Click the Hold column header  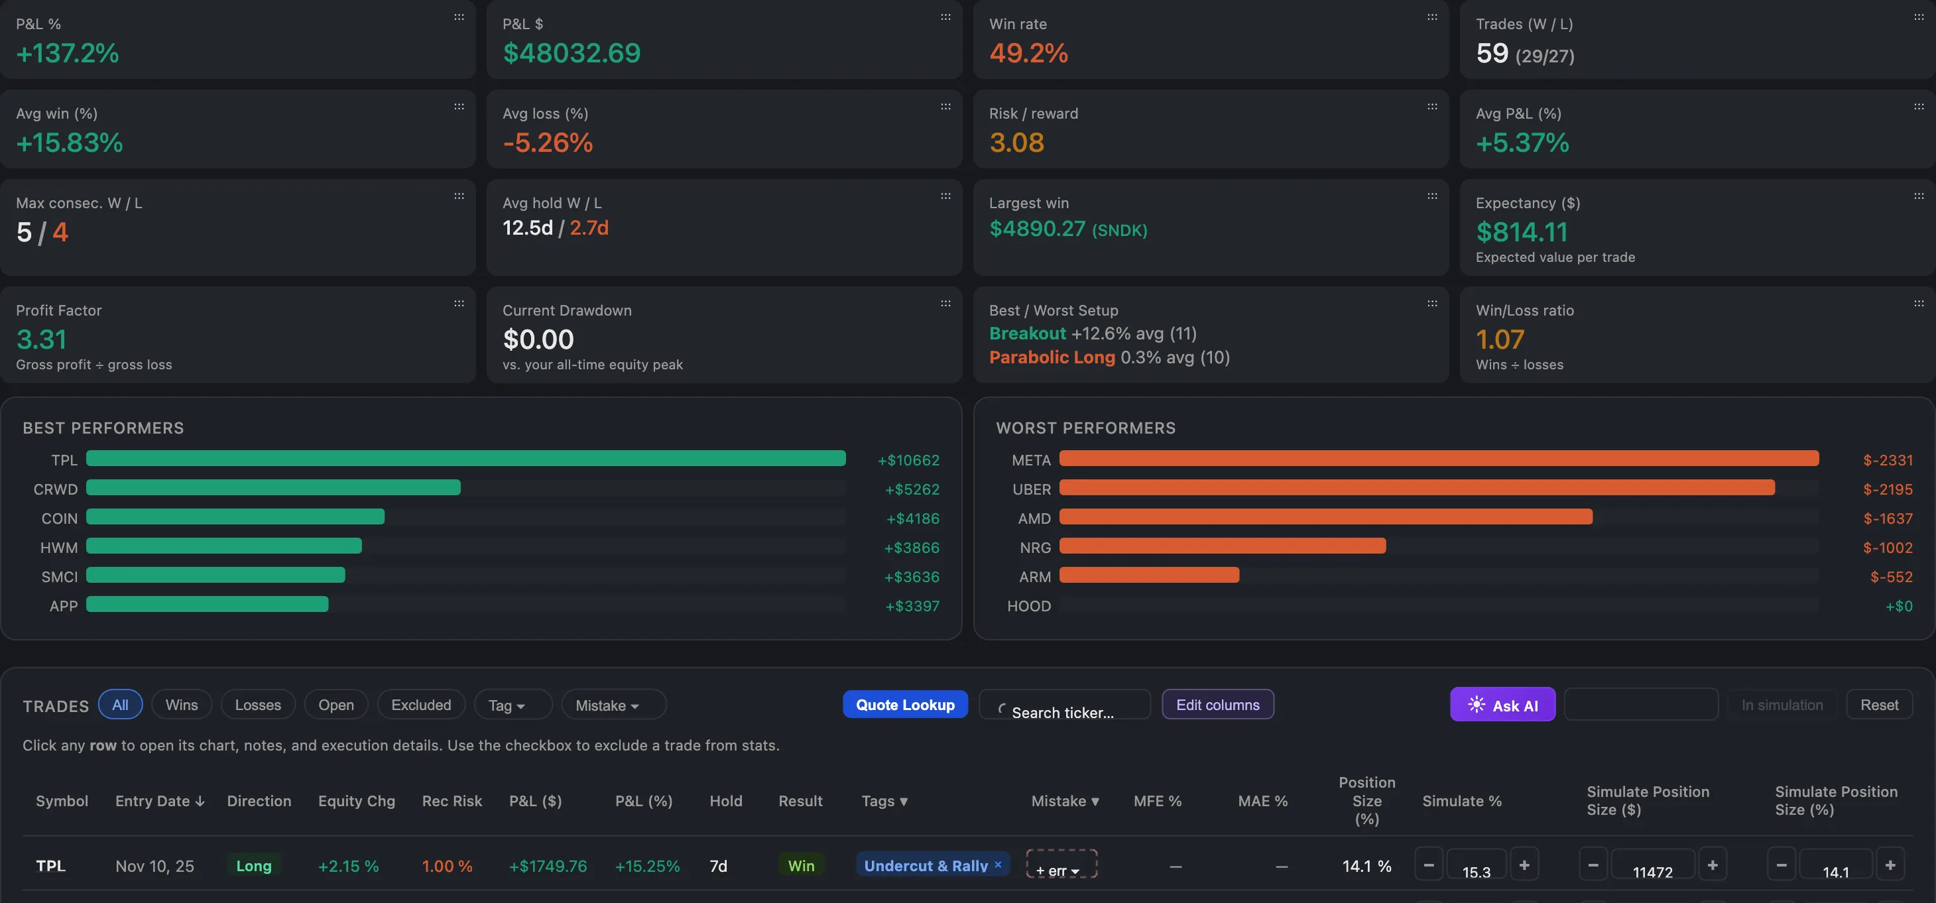726,801
